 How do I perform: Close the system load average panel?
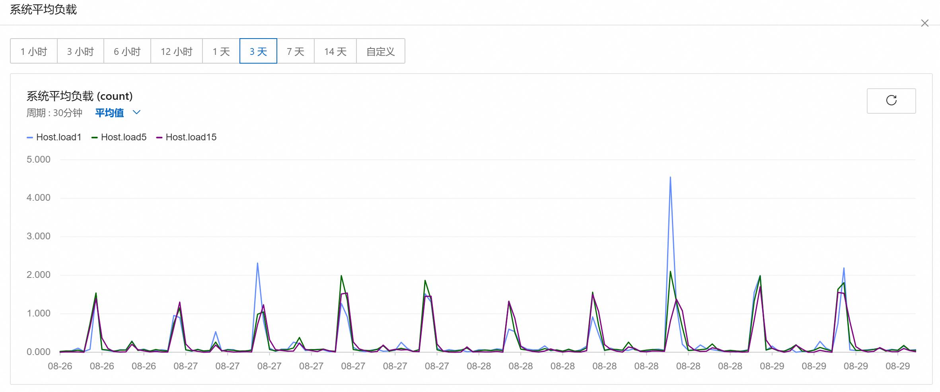tap(924, 23)
